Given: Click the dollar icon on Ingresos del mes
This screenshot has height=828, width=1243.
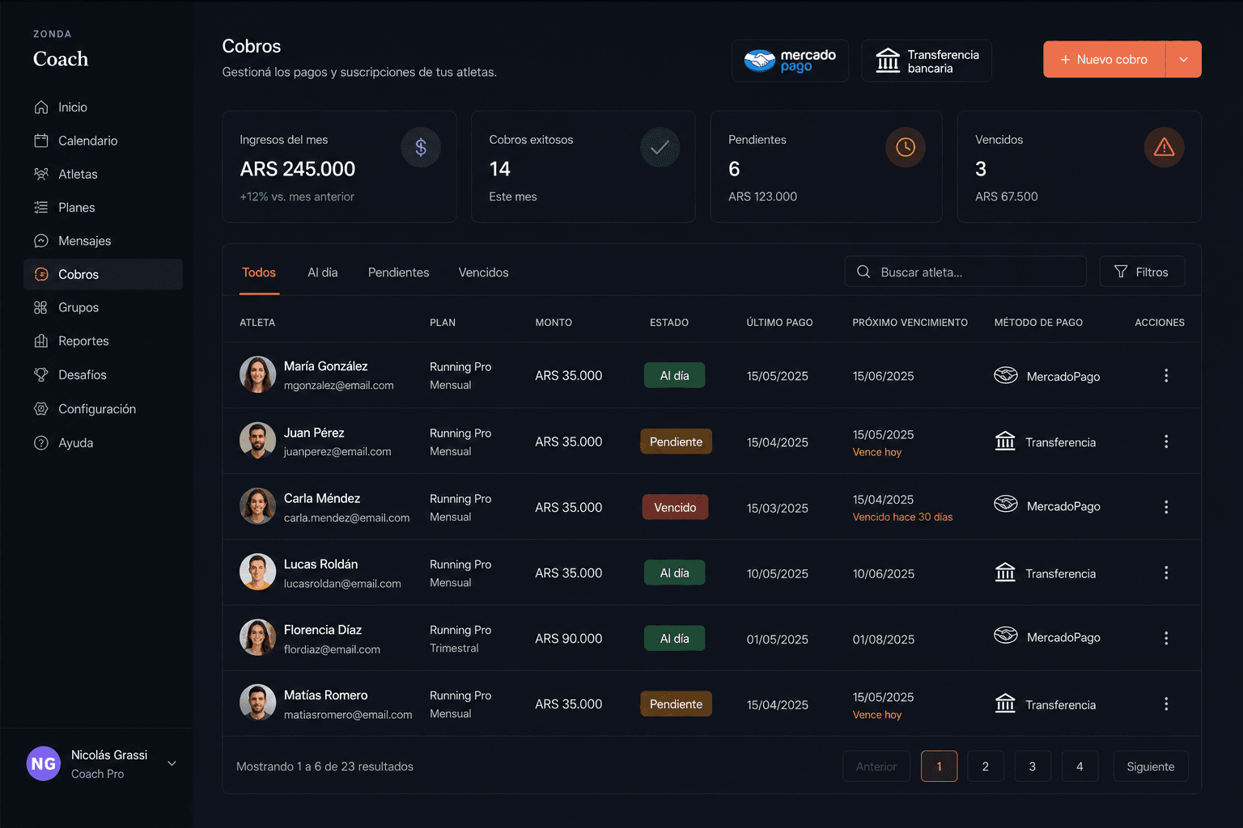Looking at the screenshot, I should click(421, 147).
